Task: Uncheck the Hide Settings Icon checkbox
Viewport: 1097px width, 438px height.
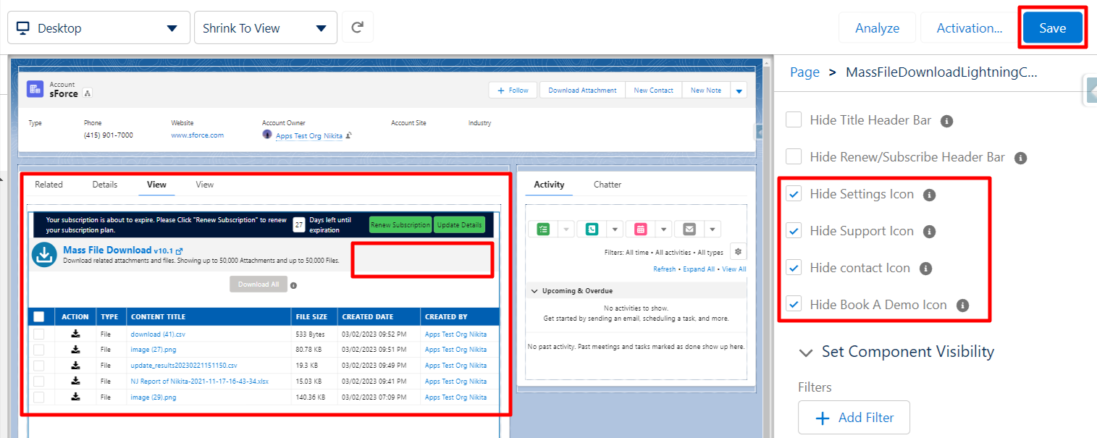Action: point(794,194)
